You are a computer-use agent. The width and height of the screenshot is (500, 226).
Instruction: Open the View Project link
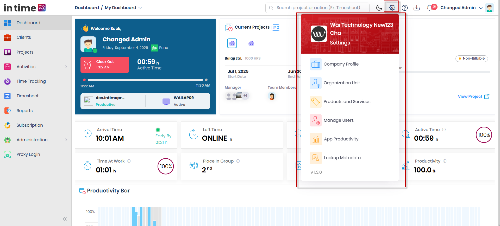(473, 96)
